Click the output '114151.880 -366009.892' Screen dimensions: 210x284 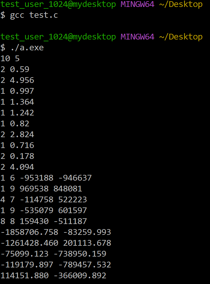53,276
